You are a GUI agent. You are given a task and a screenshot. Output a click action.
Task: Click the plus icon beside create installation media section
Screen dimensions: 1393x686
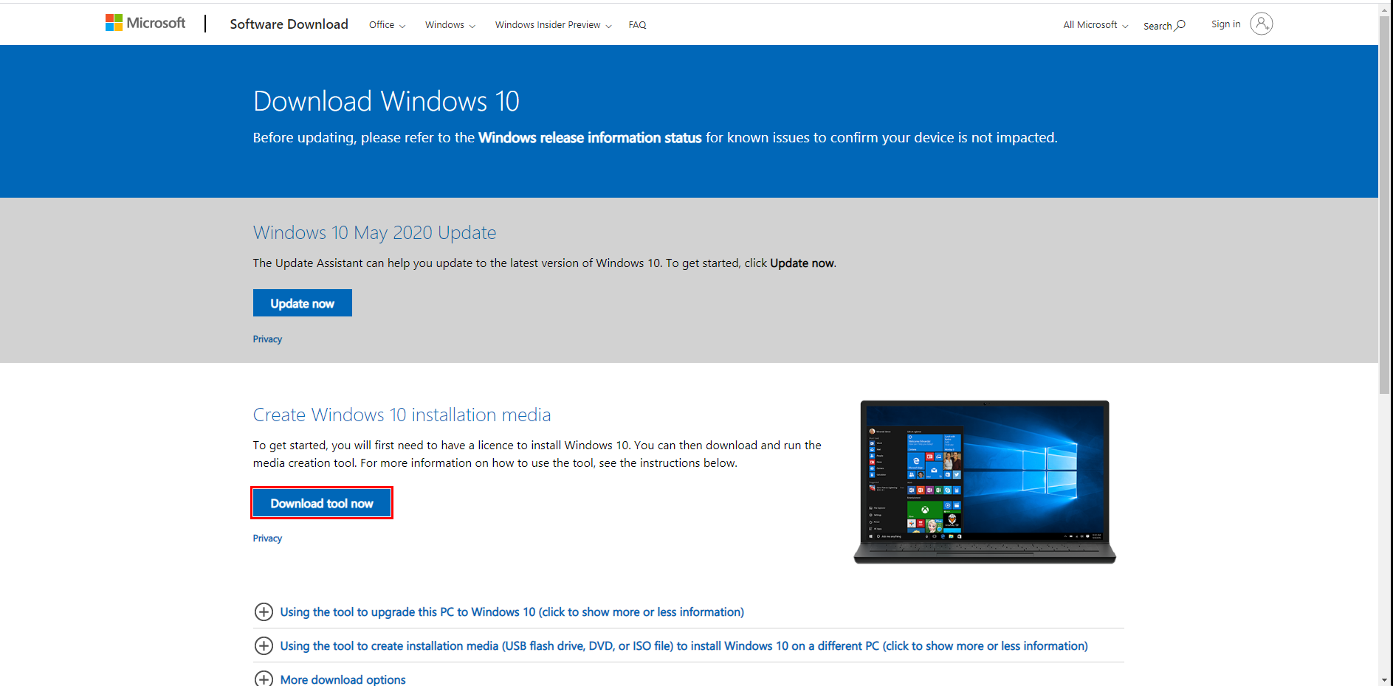tap(264, 645)
